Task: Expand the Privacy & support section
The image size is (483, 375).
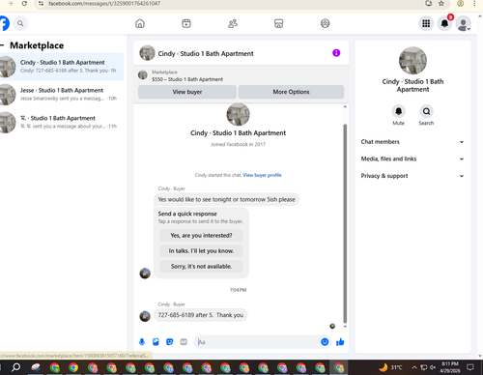Action: point(412,176)
